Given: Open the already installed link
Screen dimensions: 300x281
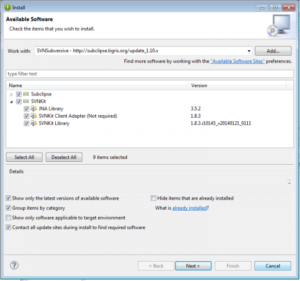Looking at the screenshot, I should click(189, 208).
